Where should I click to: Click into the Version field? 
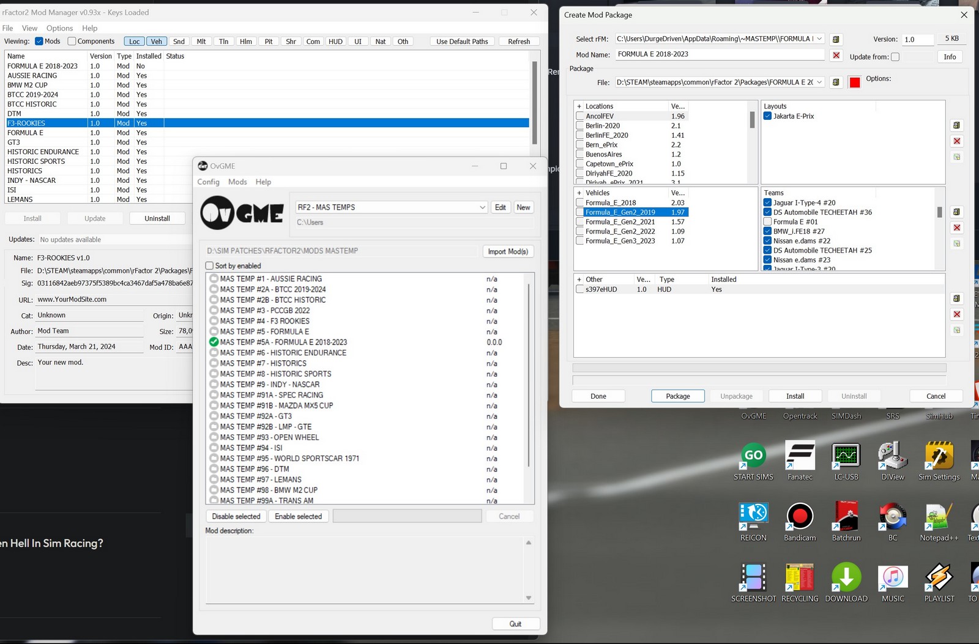coord(918,39)
